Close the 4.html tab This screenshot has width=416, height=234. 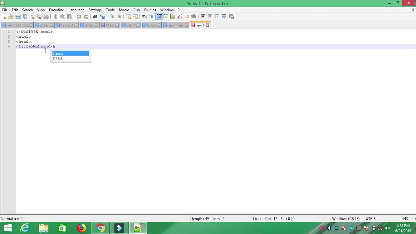[x=117, y=25]
